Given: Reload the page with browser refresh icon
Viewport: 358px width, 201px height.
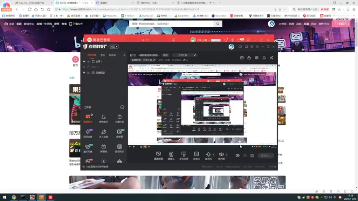Looking at the screenshot, I should tap(30, 9).
